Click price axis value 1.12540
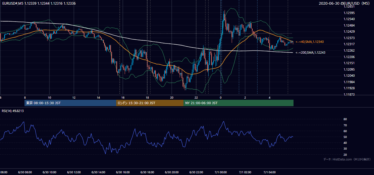374x175 pixels. pos(349,19)
